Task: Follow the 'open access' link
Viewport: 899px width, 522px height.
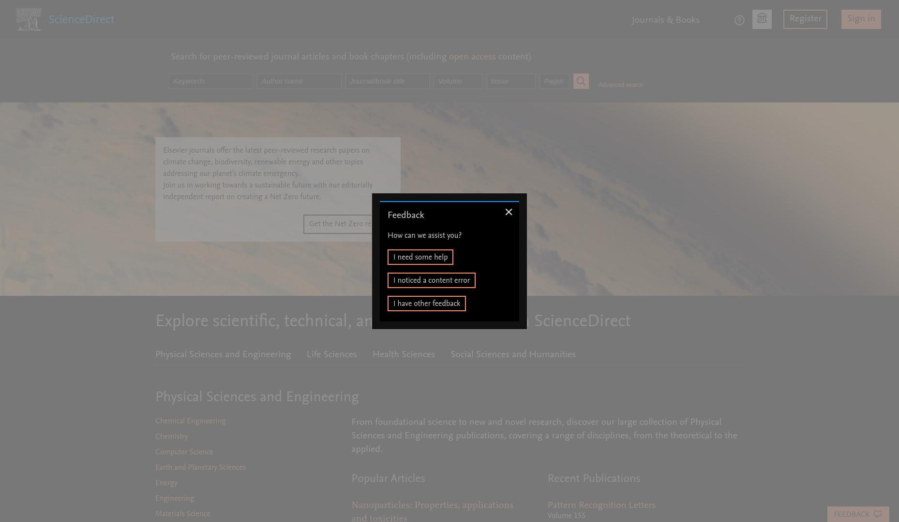Action: (x=472, y=57)
